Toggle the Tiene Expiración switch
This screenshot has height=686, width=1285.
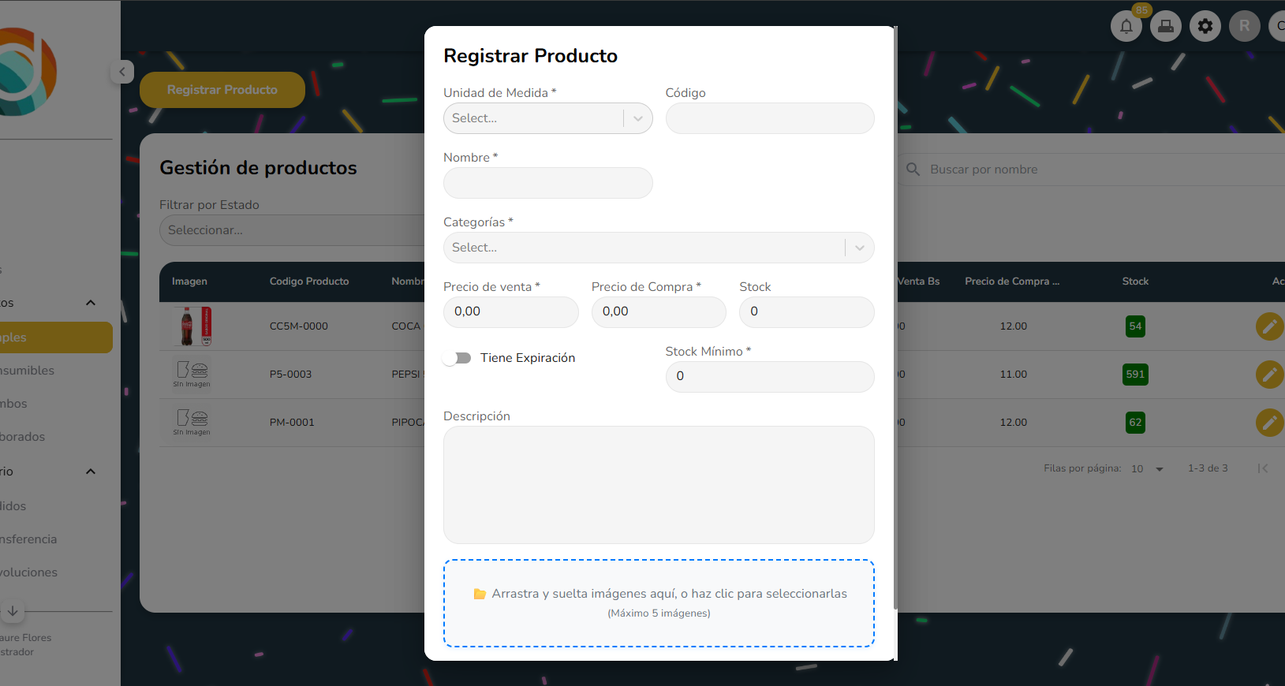coord(457,358)
